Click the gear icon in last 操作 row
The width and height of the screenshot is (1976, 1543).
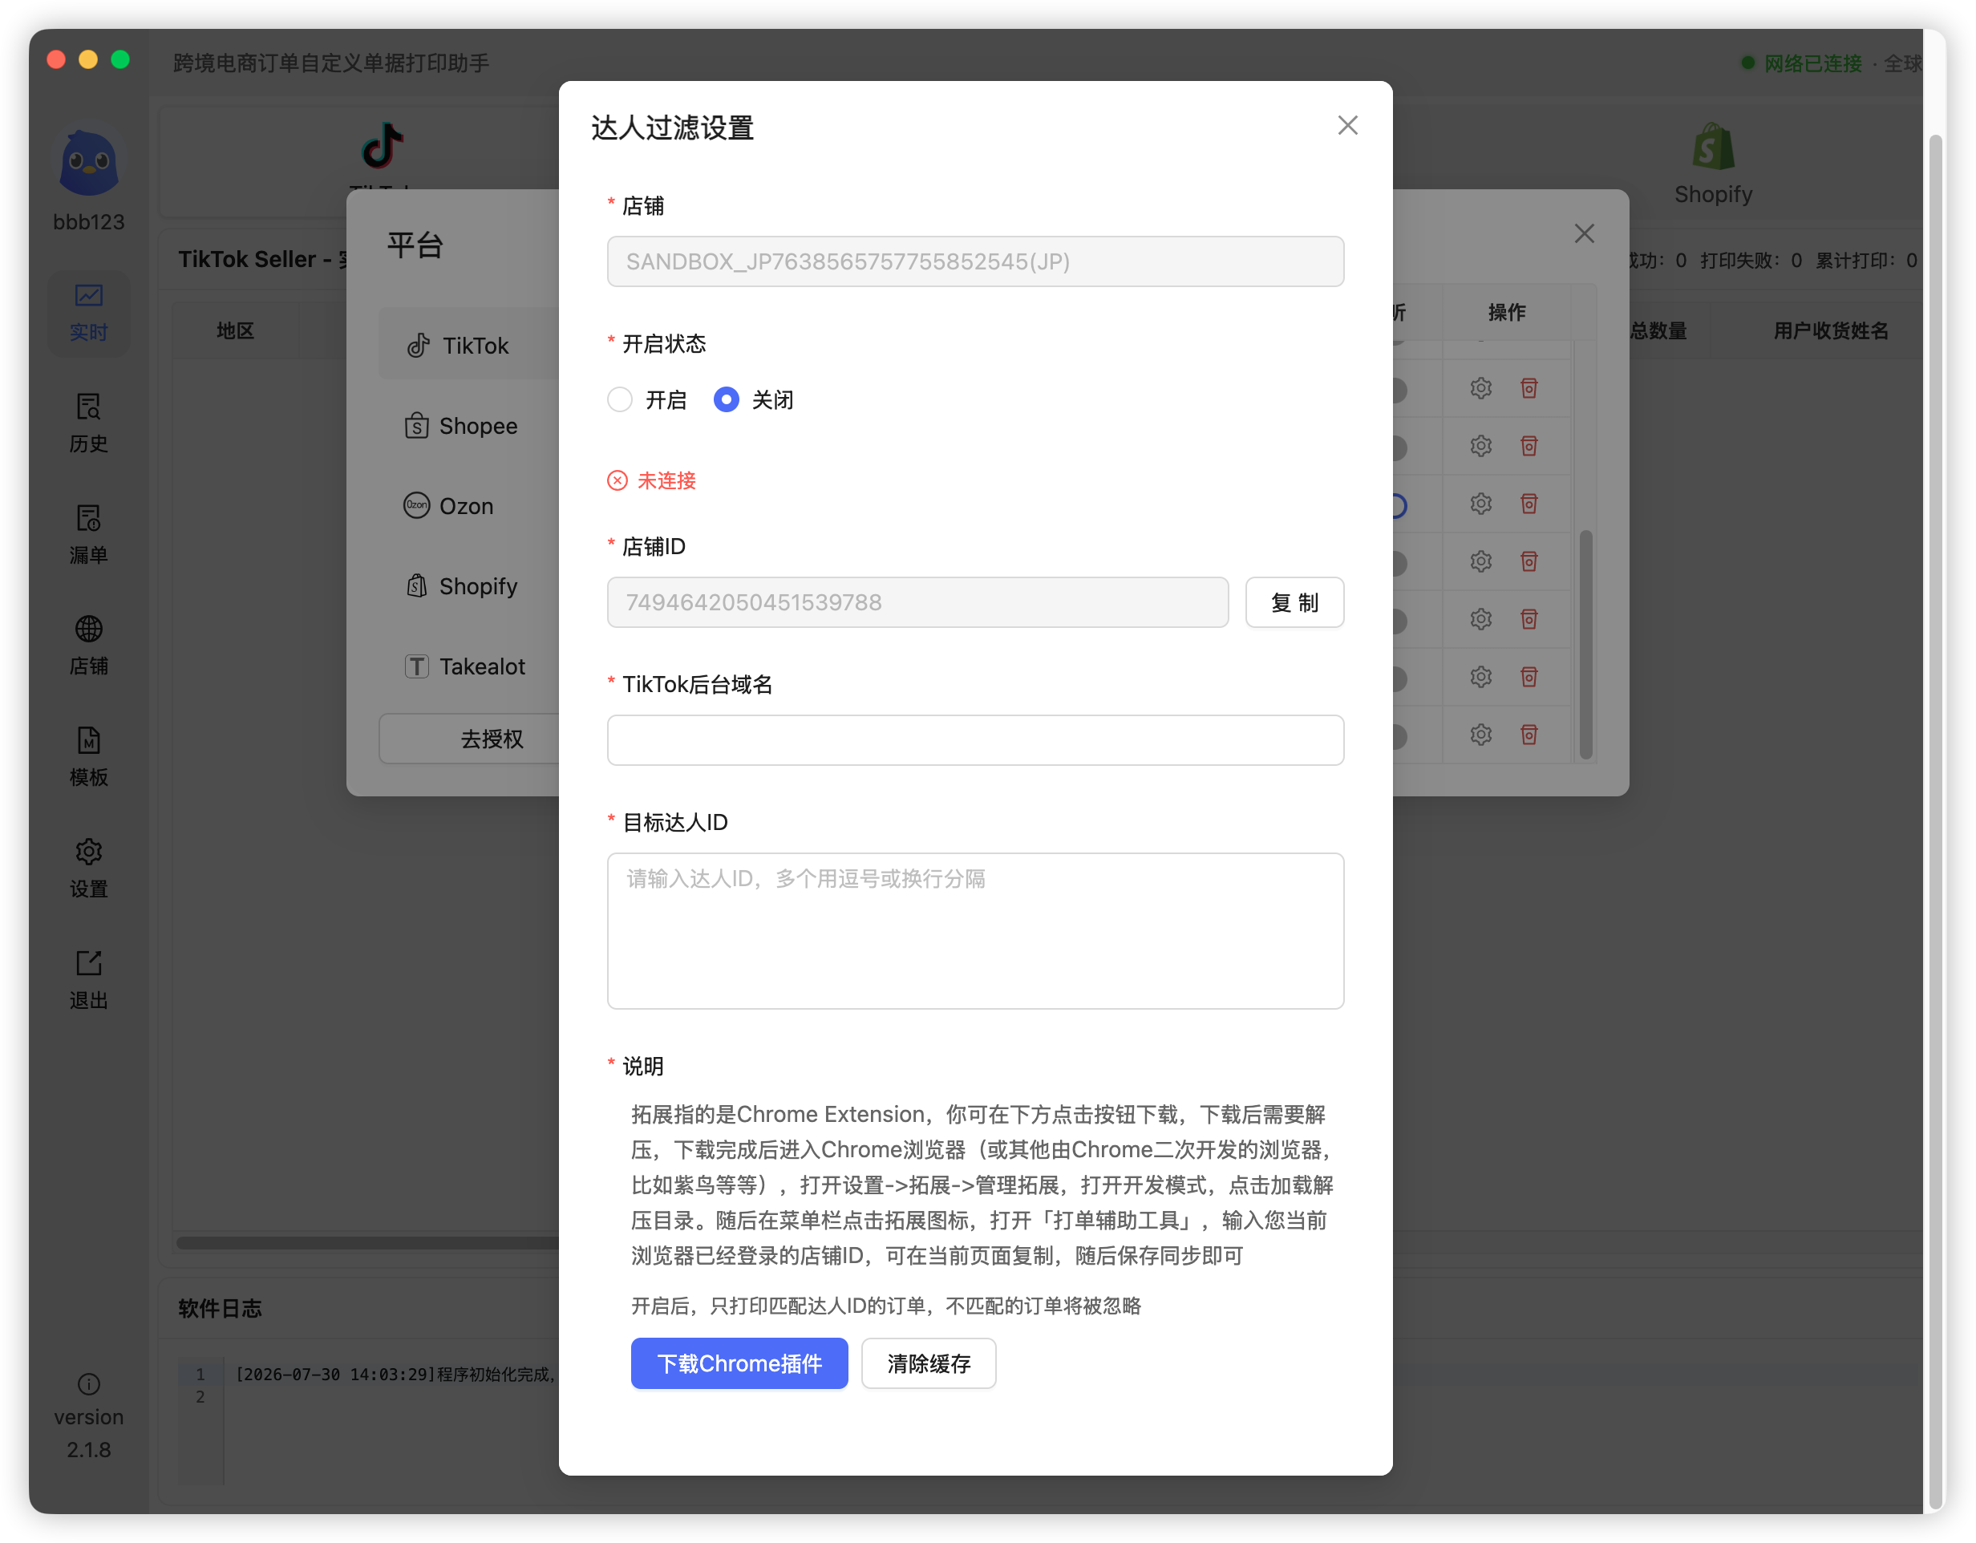1480,734
